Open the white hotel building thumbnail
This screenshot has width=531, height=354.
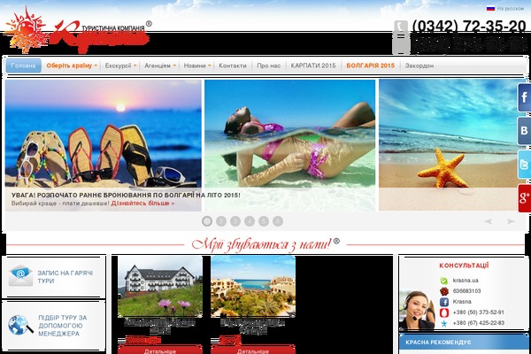tap(160, 286)
